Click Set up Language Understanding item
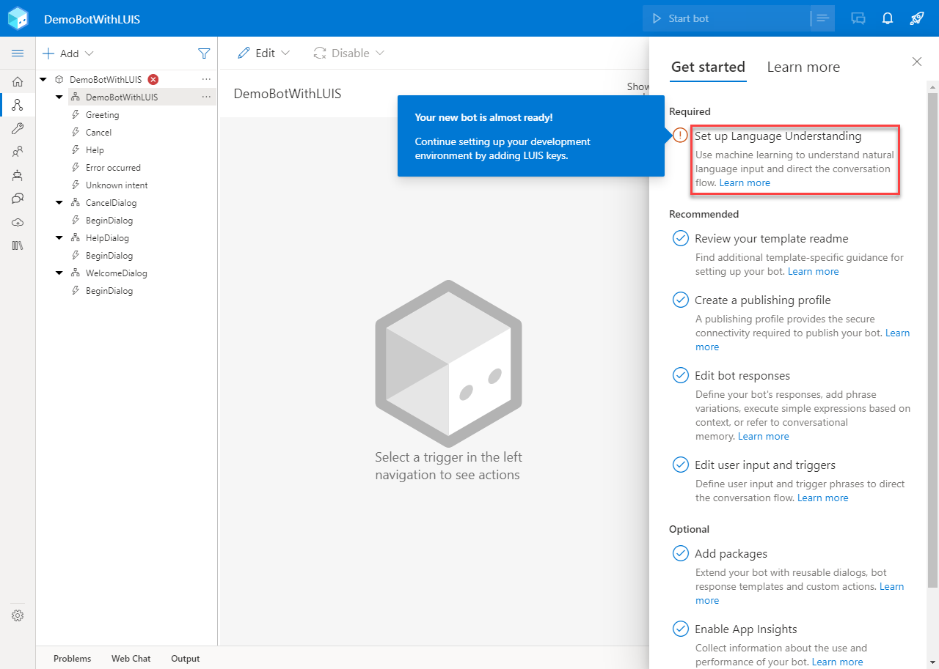Image resolution: width=939 pixels, height=669 pixels. point(778,136)
